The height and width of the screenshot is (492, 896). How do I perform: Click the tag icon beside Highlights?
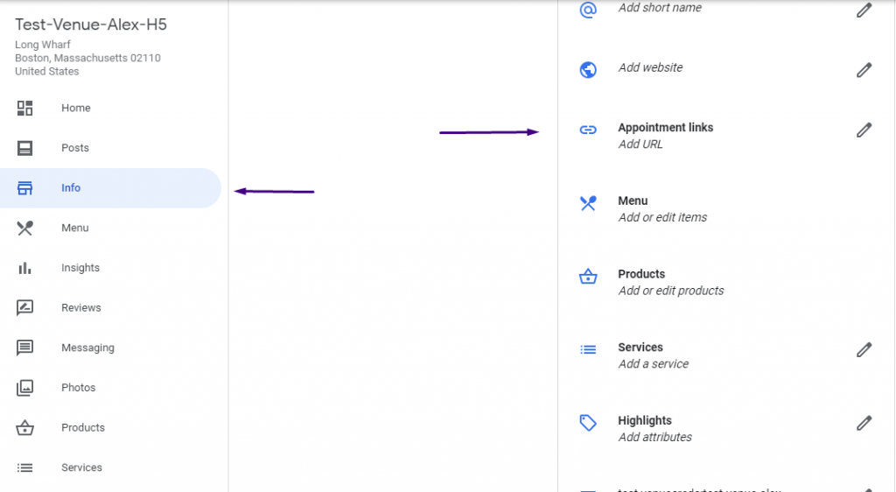(588, 423)
